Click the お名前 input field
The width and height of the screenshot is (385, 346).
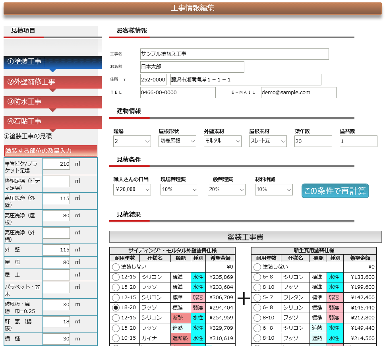[x=192, y=67]
